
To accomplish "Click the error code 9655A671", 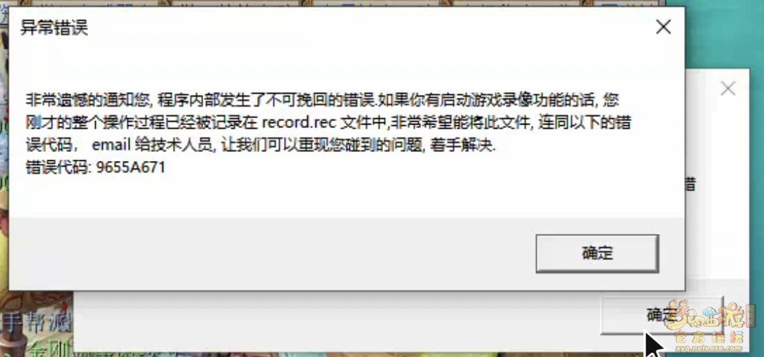I will 131,167.
